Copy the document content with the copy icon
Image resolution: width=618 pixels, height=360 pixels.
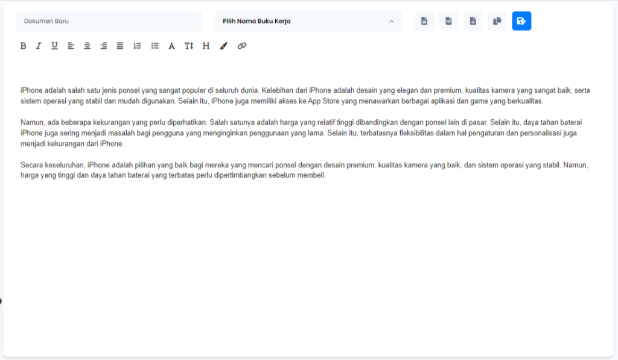tap(497, 21)
